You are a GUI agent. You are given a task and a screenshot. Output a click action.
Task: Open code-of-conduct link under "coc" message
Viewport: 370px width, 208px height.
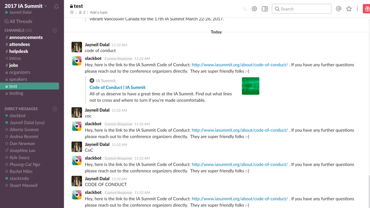tap(240, 130)
